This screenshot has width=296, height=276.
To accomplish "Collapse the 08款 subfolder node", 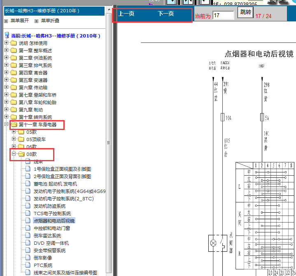I will point(14,153).
